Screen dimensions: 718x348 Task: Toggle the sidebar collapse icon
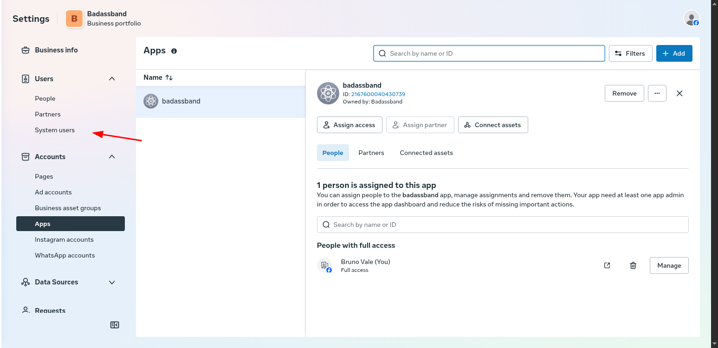pos(115,325)
